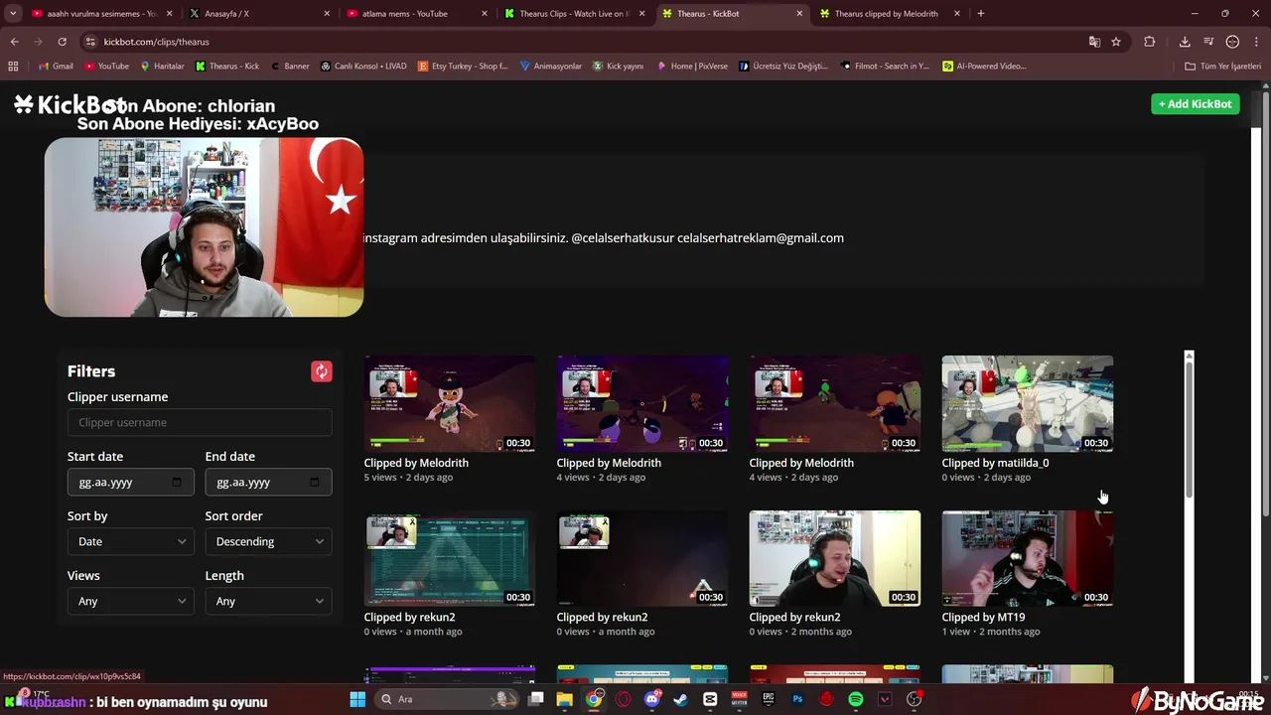Screen dimensions: 1271x715
Task: Reset filters with the red refresh icon
Action: pyautogui.click(x=322, y=371)
